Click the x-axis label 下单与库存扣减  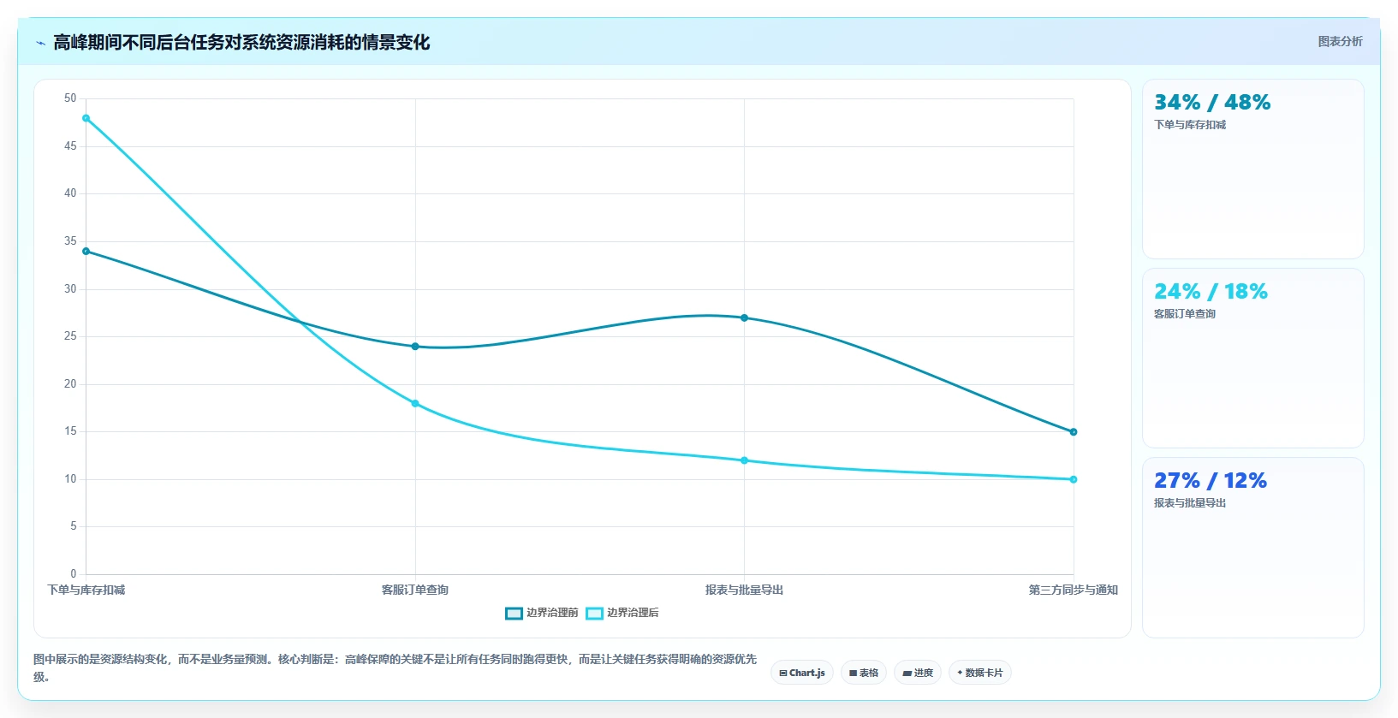pos(86,590)
